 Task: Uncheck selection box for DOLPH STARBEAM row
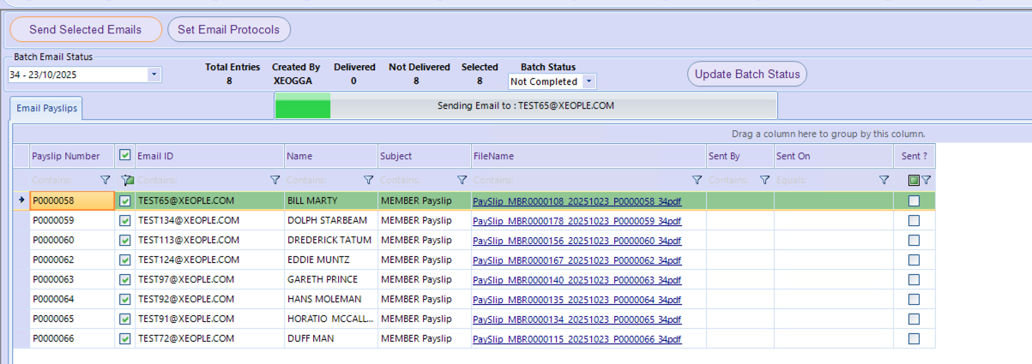coord(125,221)
